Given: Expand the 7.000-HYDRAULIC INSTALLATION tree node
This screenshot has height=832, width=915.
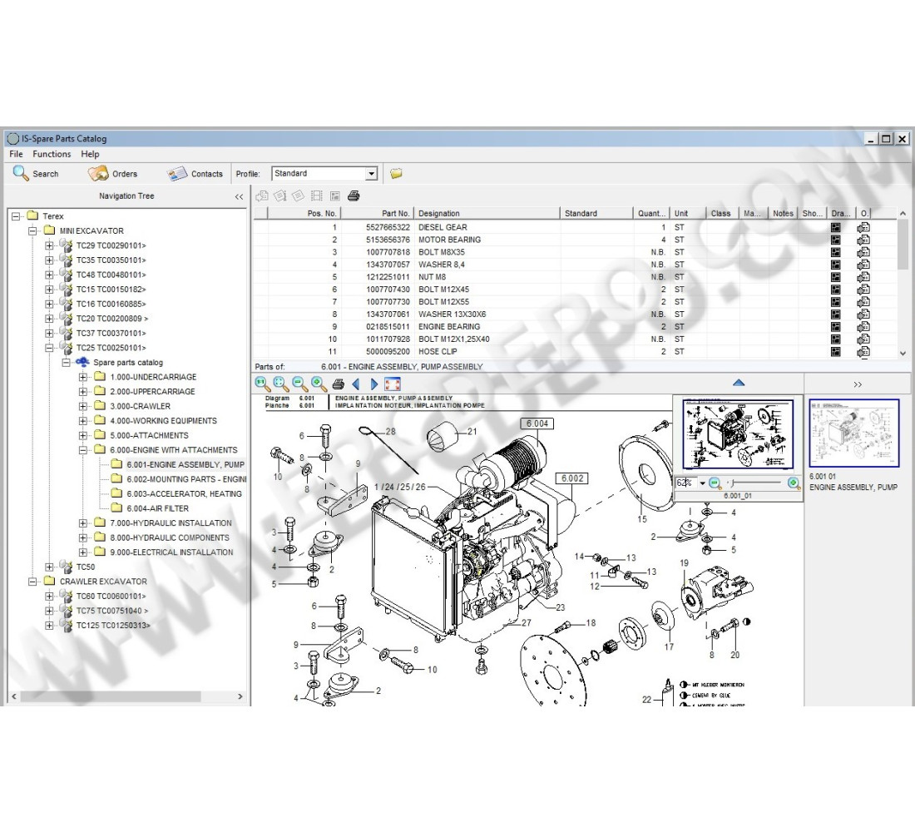Looking at the screenshot, I should pos(82,522).
